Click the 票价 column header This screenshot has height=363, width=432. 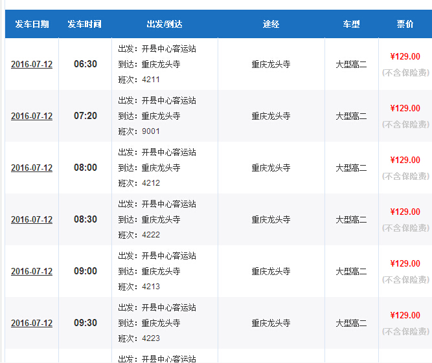tap(405, 24)
